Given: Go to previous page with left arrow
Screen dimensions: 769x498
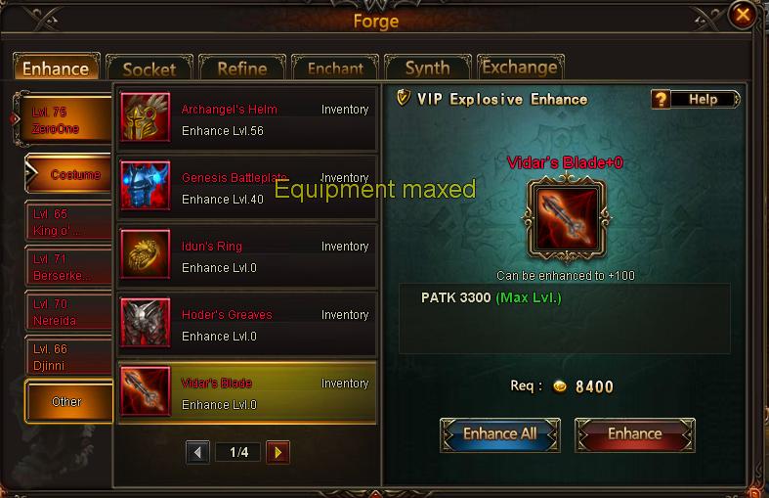Looking at the screenshot, I should click(x=198, y=452).
